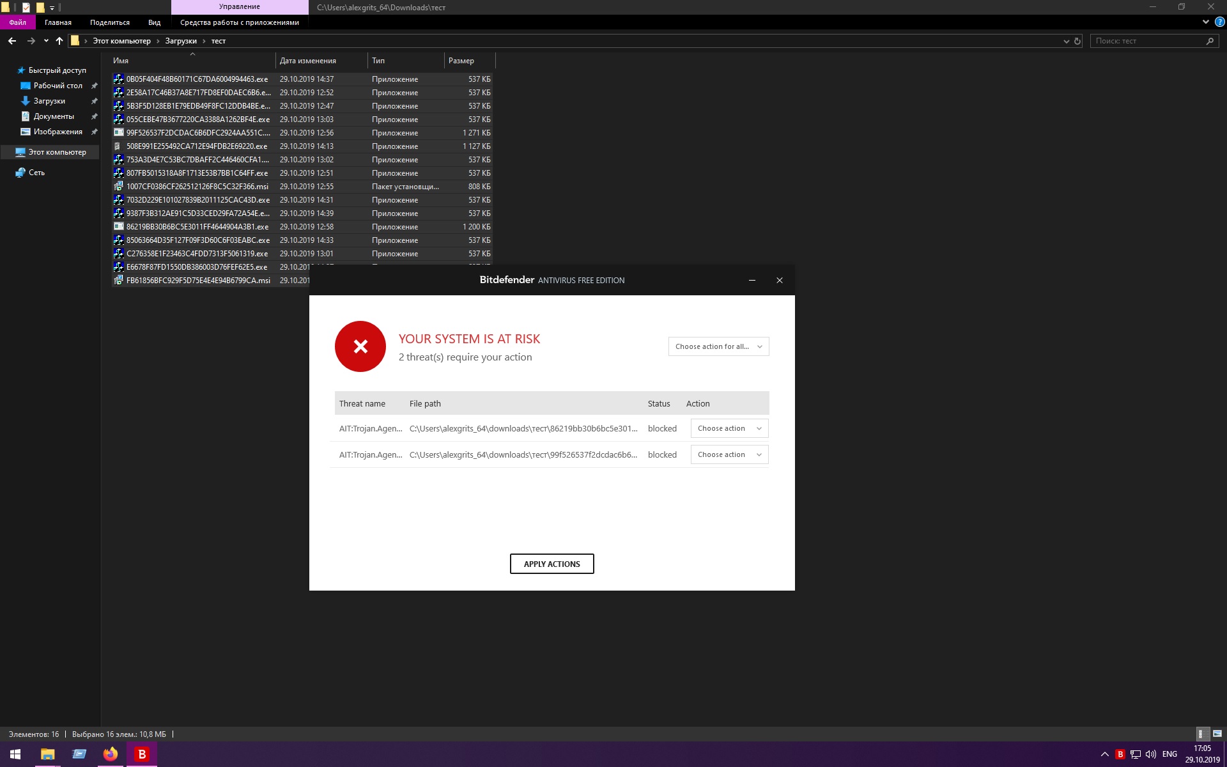Open the Поделиться ribbon tab
This screenshot has width=1227, height=767.
coord(109,22)
